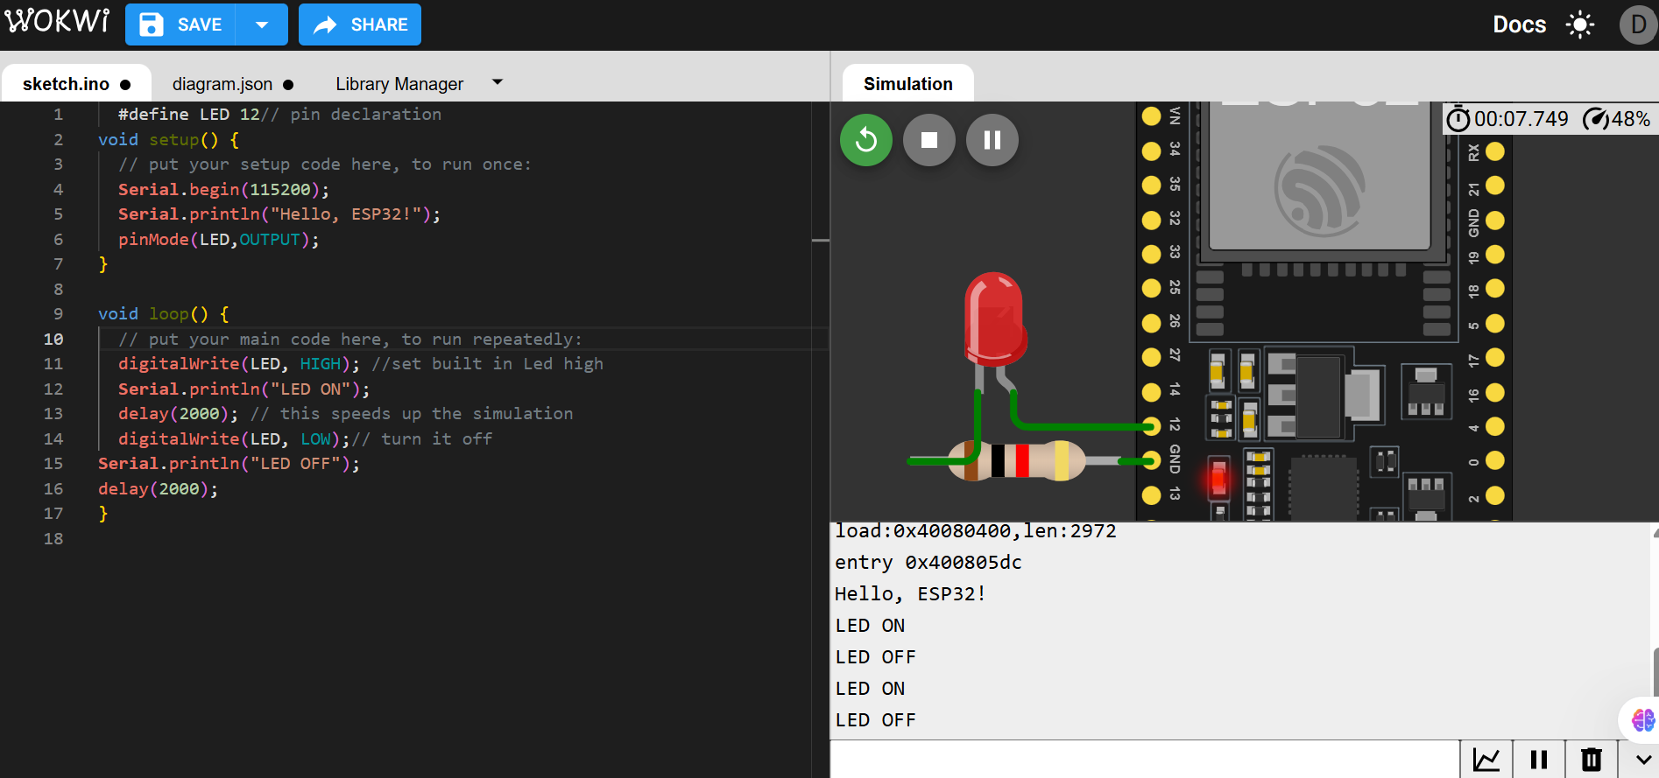Open the user profile avatar D

1638,25
